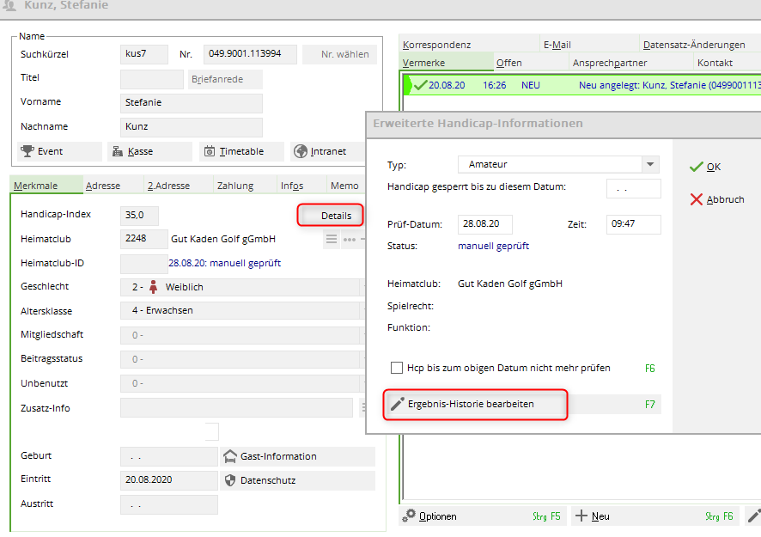Click the Heimatclub list menu icon

point(332,240)
